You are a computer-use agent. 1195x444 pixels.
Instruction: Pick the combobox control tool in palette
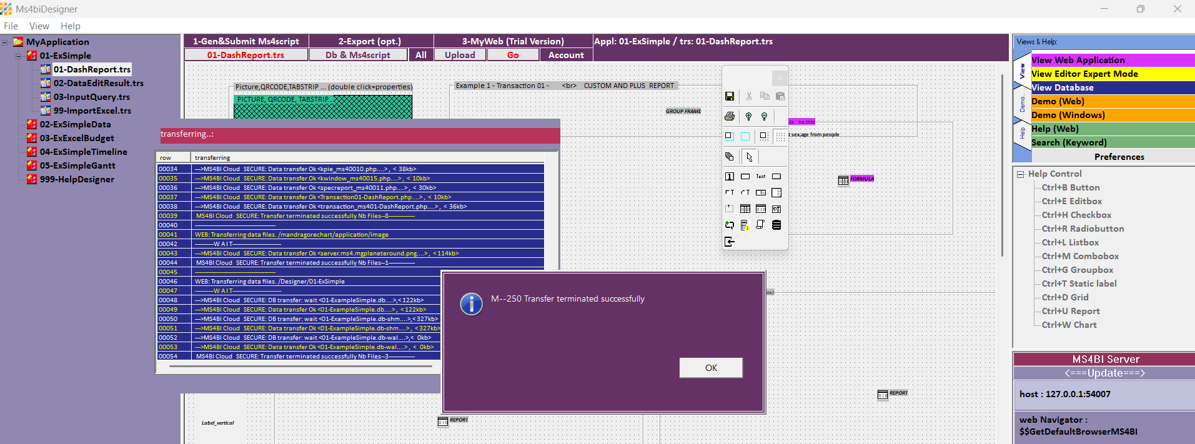tap(761, 193)
